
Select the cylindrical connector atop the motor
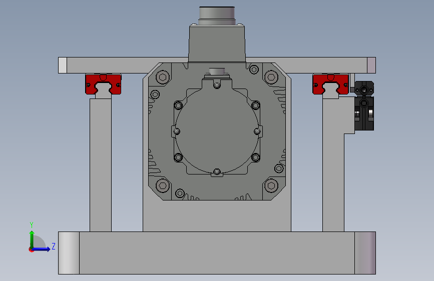pyautogui.click(x=217, y=16)
